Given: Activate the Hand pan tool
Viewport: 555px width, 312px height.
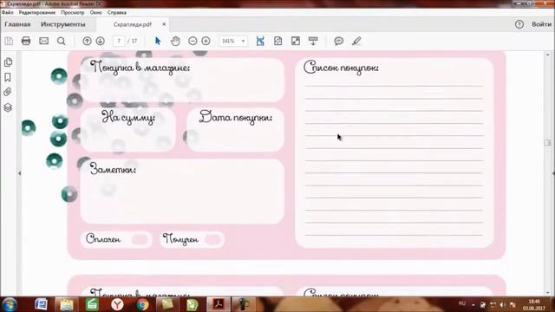Looking at the screenshot, I should point(175,41).
